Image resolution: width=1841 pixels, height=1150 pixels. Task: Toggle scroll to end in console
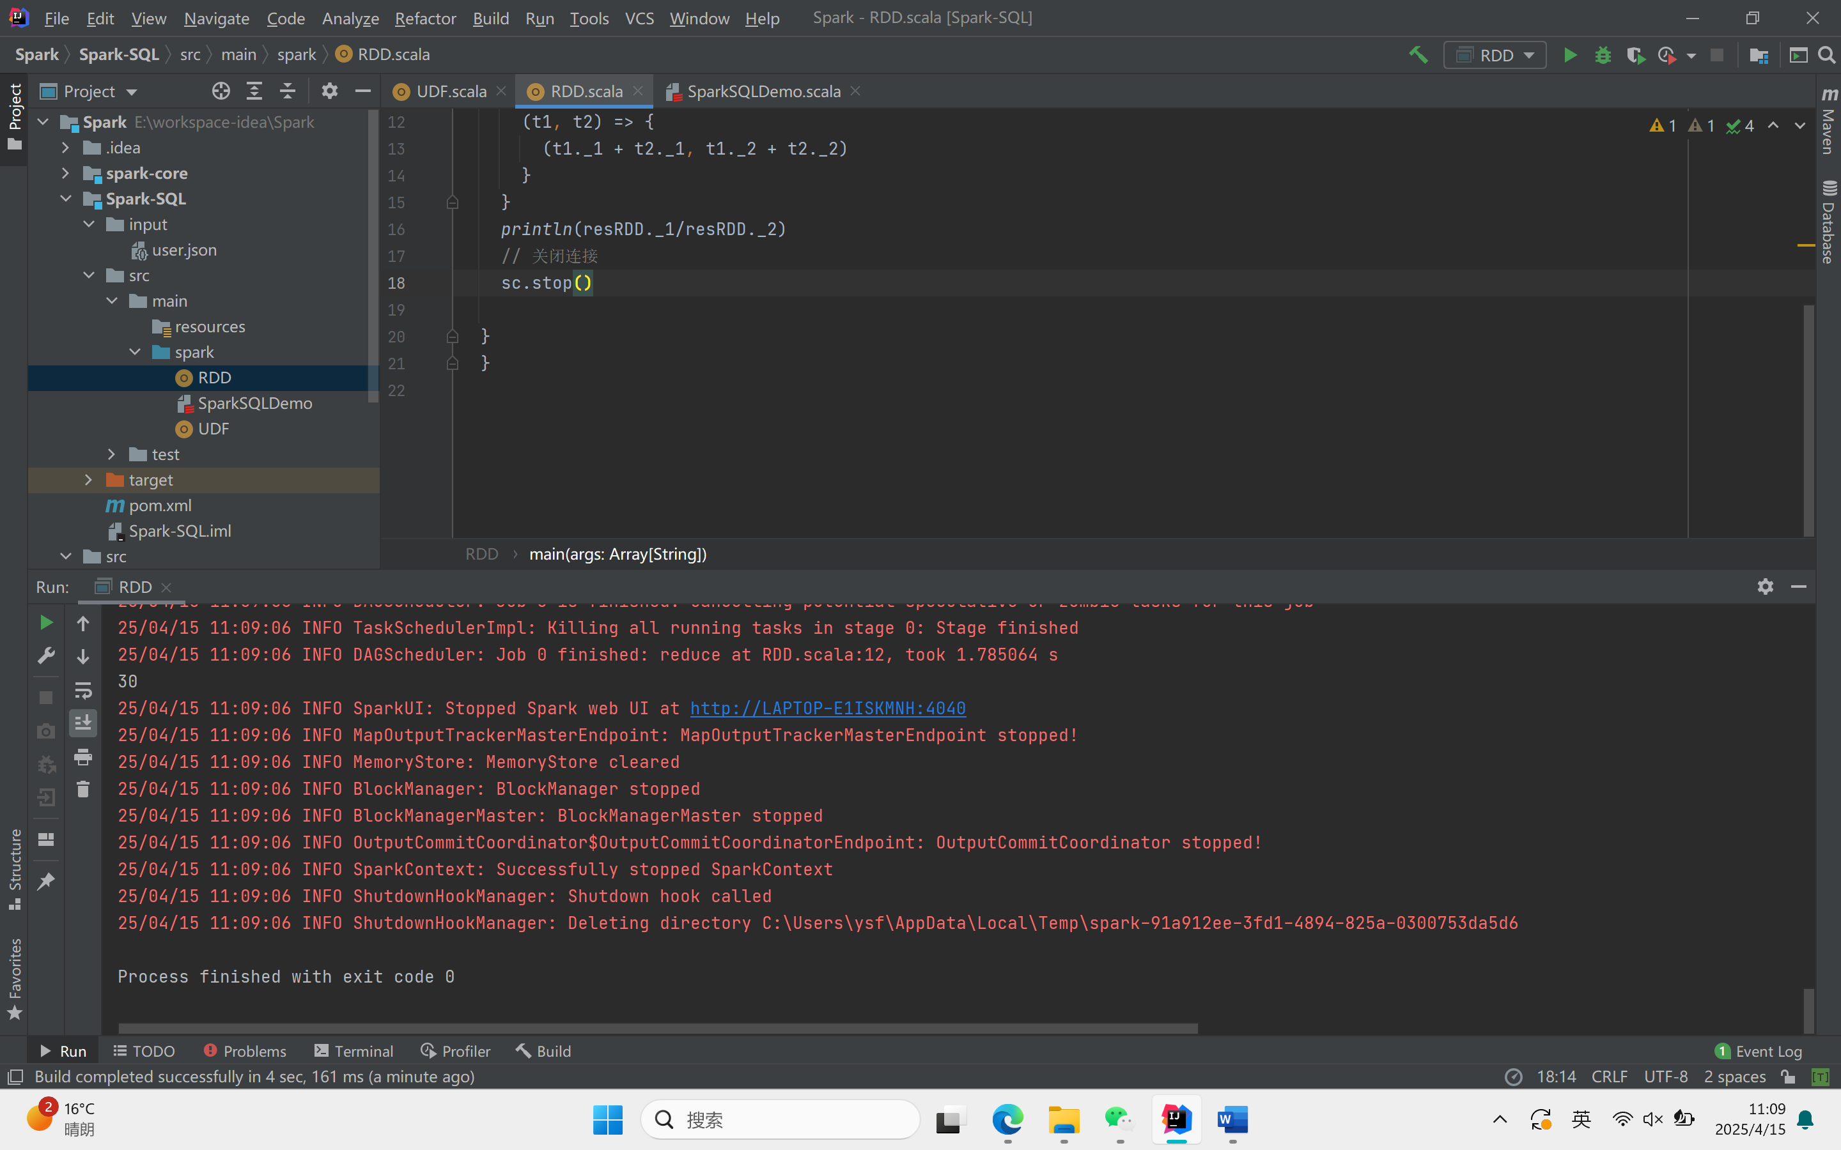tap(83, 723)
